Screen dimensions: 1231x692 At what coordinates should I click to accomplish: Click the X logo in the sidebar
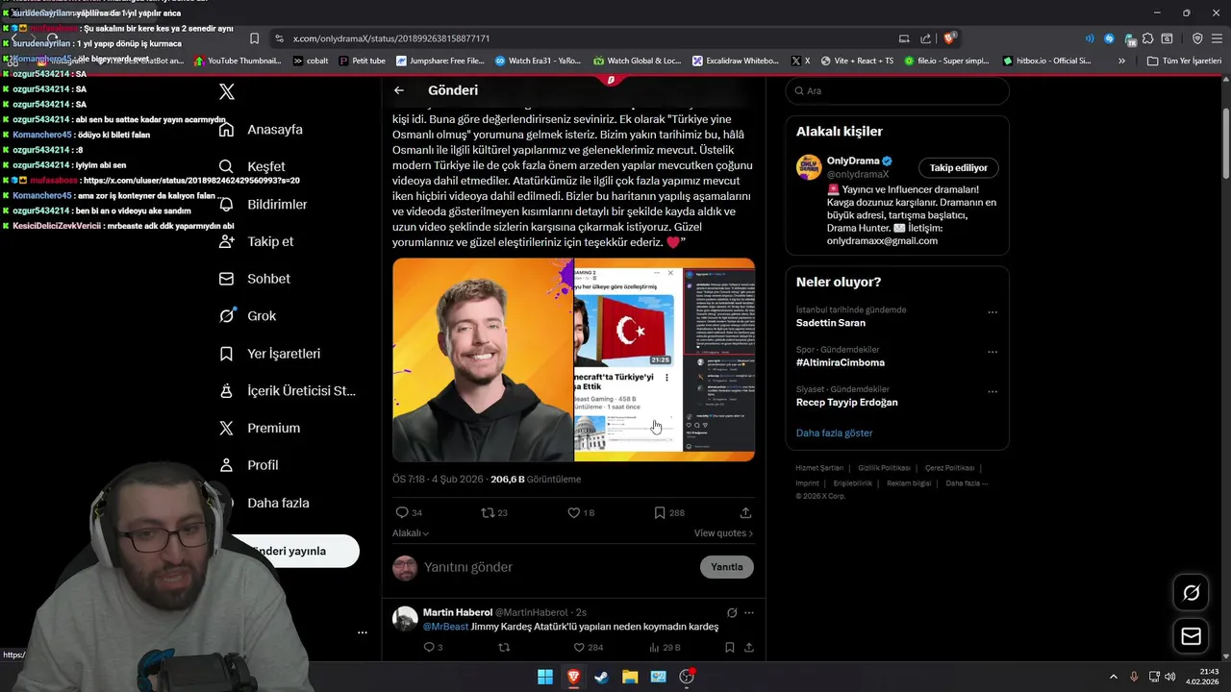(x=227, y=92)
